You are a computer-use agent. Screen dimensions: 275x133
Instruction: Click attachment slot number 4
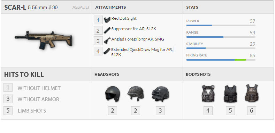point(98,51)
